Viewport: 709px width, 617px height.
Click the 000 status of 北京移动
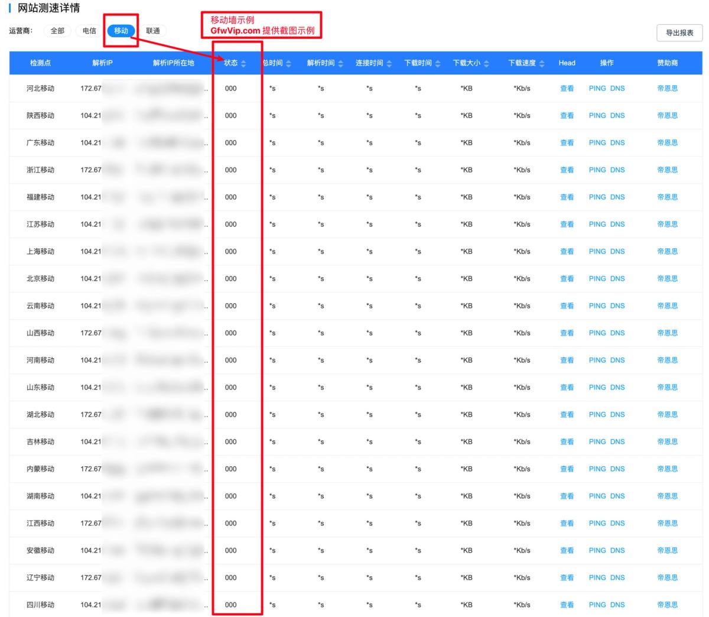click(230, 279)
